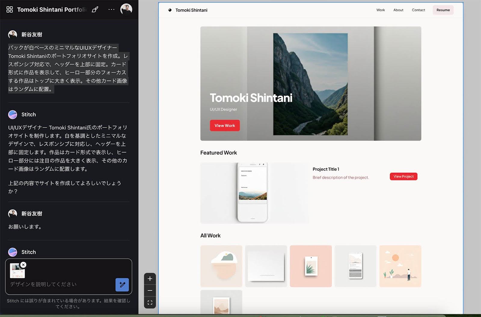Click the fit-to-screen frame icon
This screenshot has width=481, height=317.
150,303
